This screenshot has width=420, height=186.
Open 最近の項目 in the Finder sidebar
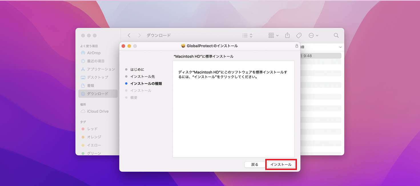coord(98,61)
